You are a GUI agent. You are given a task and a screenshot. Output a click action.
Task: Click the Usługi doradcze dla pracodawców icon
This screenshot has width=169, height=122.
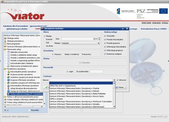click(8, 88)
